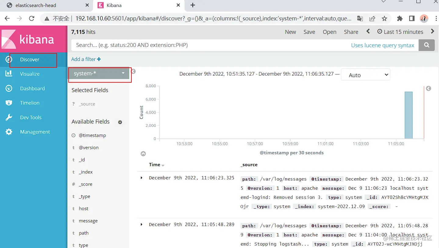Image resolution: width=439 pixels, height=248 pixels.
Task: Collapse chart using arrow above Time column
Action: pos(143,154)
